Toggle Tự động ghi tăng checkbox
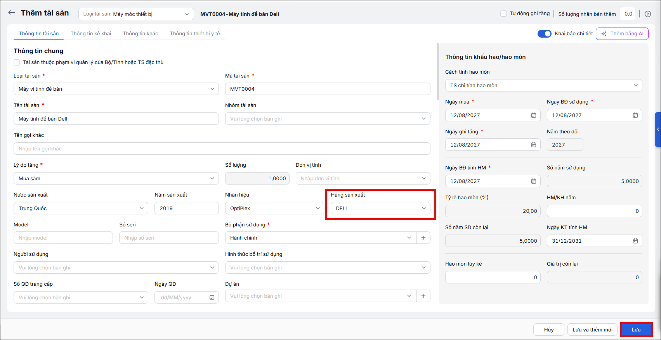 (503, 14)
